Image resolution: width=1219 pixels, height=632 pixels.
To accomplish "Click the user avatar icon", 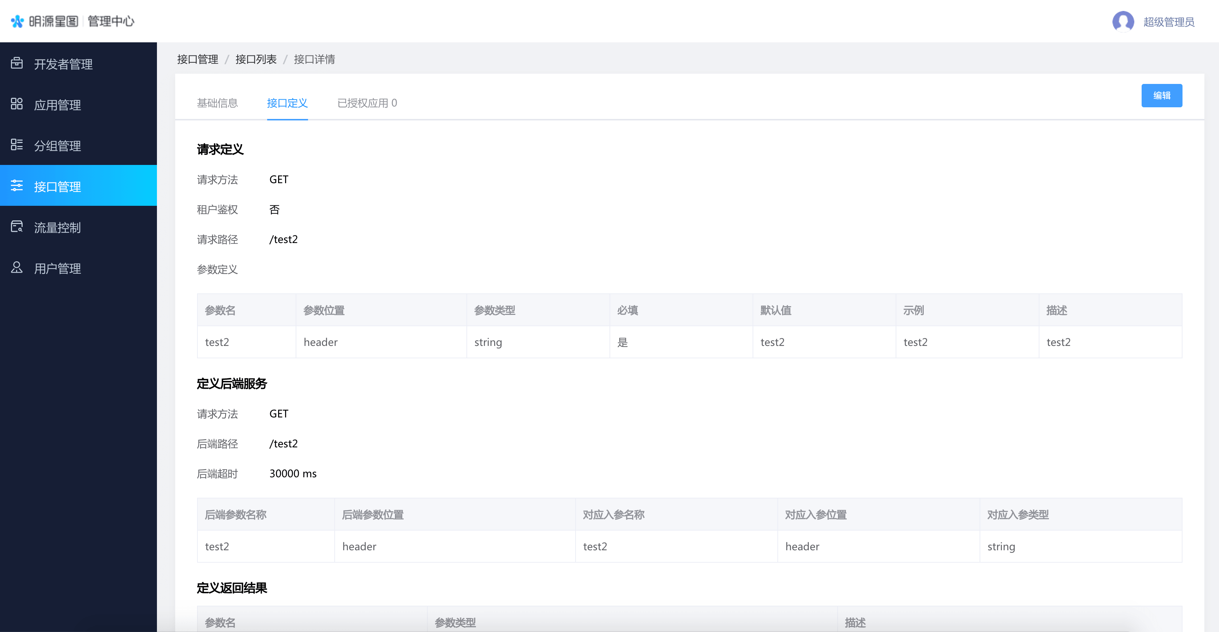I will coord(1122,21).
